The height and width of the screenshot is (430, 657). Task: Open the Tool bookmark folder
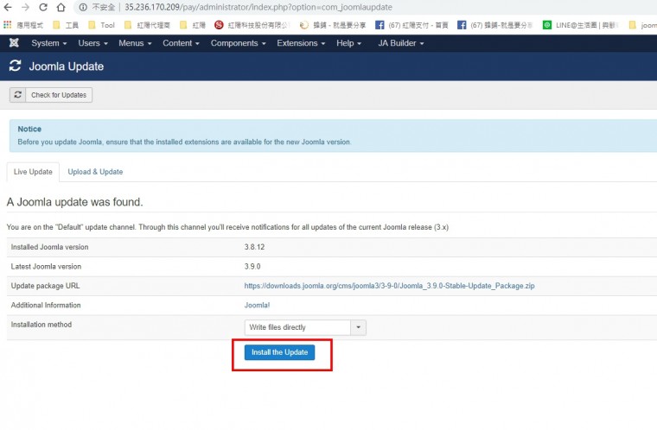pos(101,25)
